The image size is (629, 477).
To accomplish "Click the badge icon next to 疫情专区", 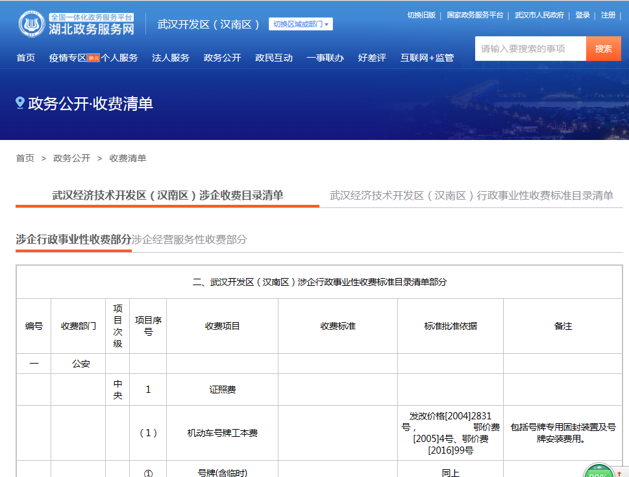I will (x=93, y=58).
